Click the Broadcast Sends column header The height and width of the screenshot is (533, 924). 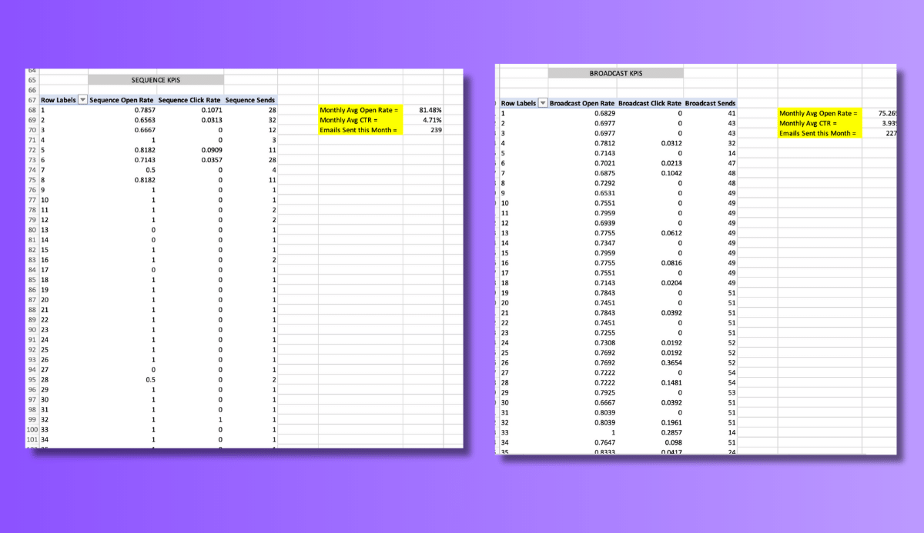[x=710, y=103]
